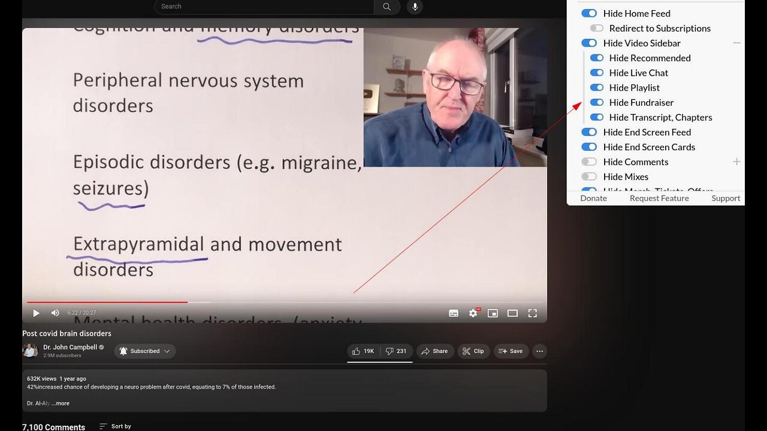The width and height of the screenshot is (767, 431).
Task: Mute the video volume
Action: click(x=55, y=313)
